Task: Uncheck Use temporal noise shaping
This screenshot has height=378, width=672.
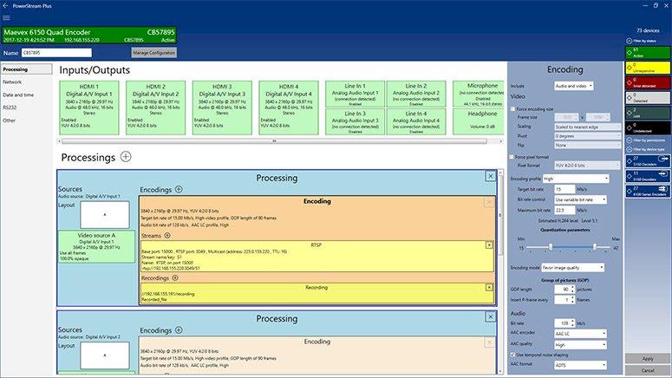Action: click(512, 355)
